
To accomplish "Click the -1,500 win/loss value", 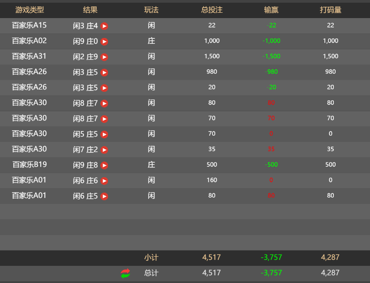I will (x=272, y=57).
